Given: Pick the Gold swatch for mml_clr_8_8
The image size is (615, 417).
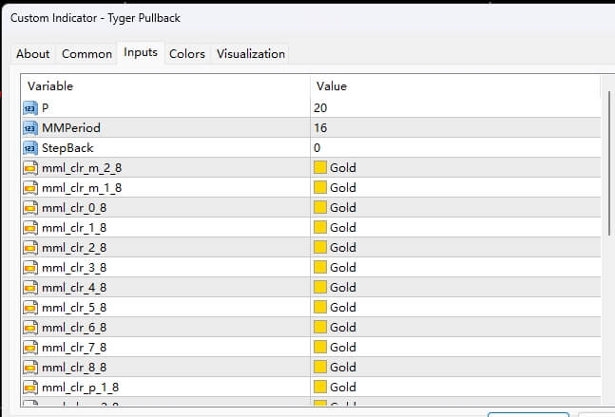Looking at the screenshot, I should 320,368.
